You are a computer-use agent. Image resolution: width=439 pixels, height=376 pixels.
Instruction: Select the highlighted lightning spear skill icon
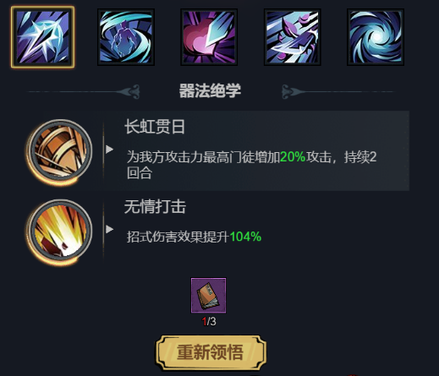[x=42, y=37]
